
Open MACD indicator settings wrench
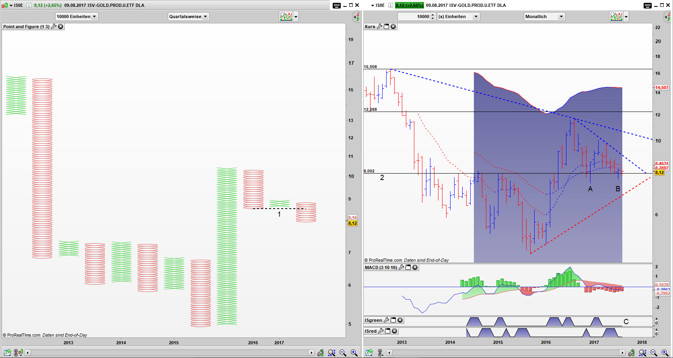click(x=401, y=267)
